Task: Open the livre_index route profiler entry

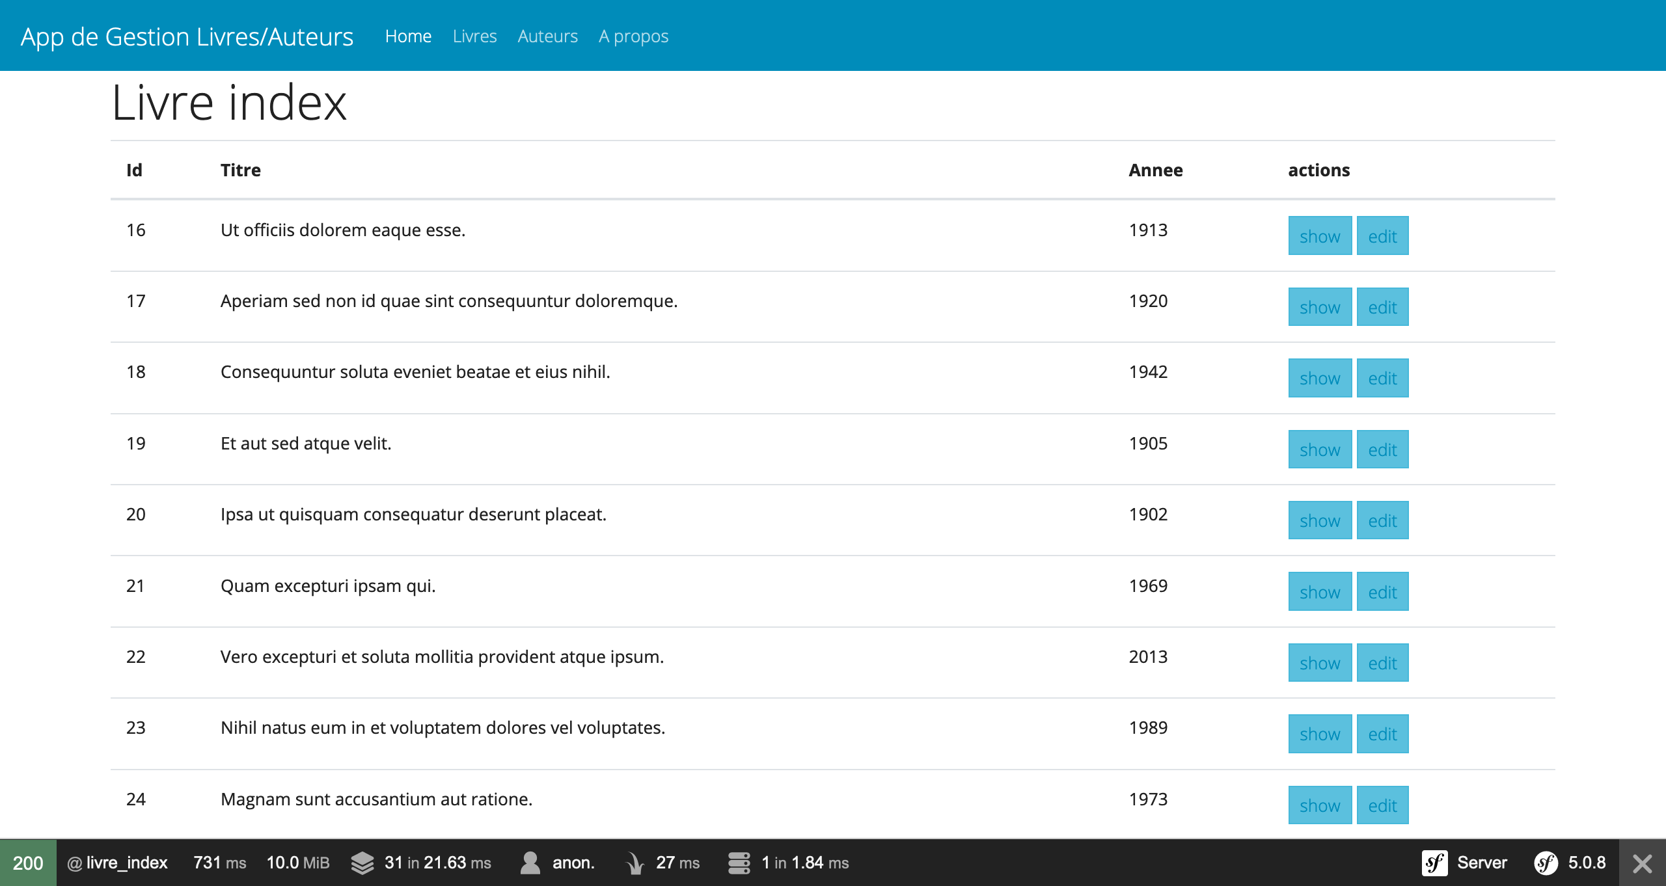Action: tap(118, 863)
